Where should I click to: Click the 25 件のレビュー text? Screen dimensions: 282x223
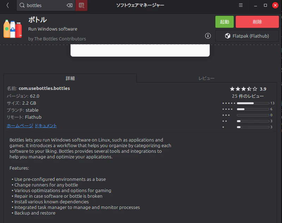coord(248,96)
